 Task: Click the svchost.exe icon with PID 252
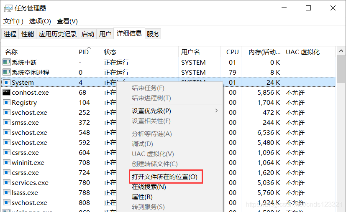7,113
